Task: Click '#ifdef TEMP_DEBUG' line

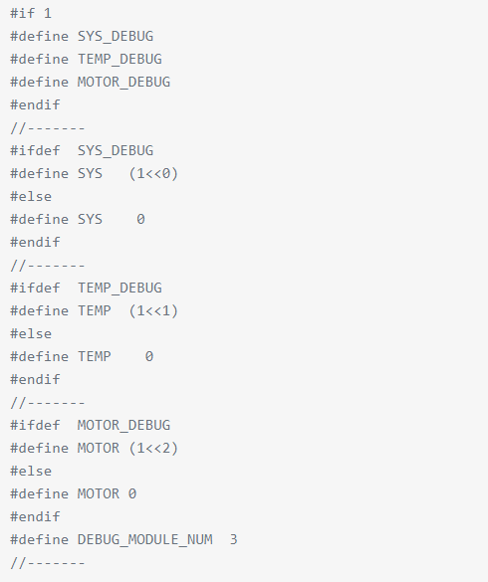Action: [x=86, y=289]
